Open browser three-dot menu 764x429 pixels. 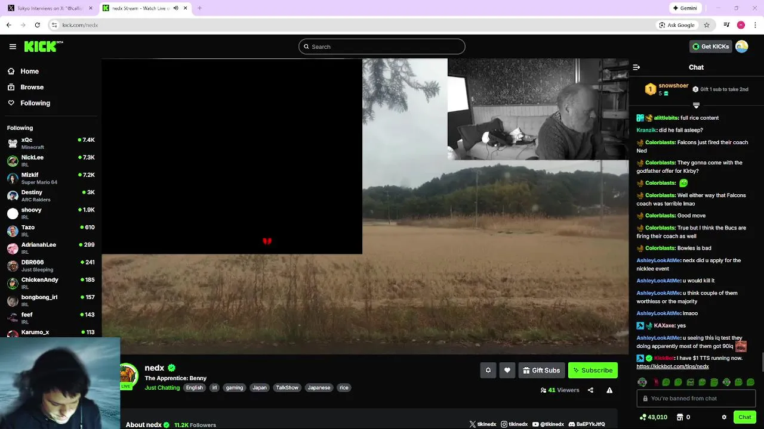point(756,25)
